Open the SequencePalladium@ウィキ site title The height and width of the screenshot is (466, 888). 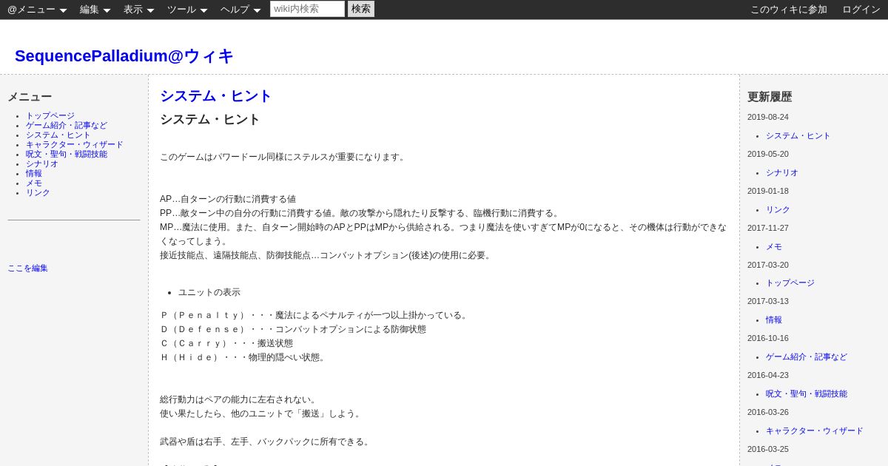[x=124, y=55]
